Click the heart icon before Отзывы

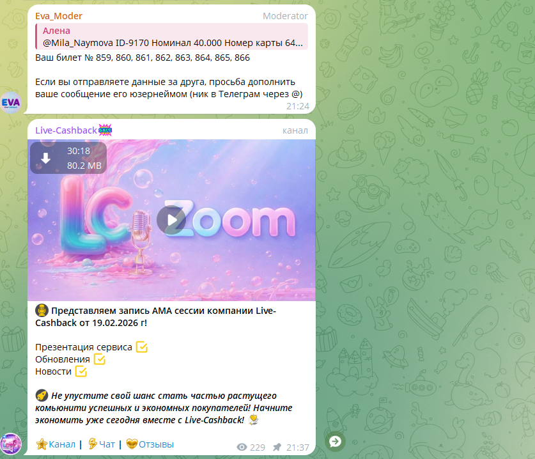coord(132,444)
